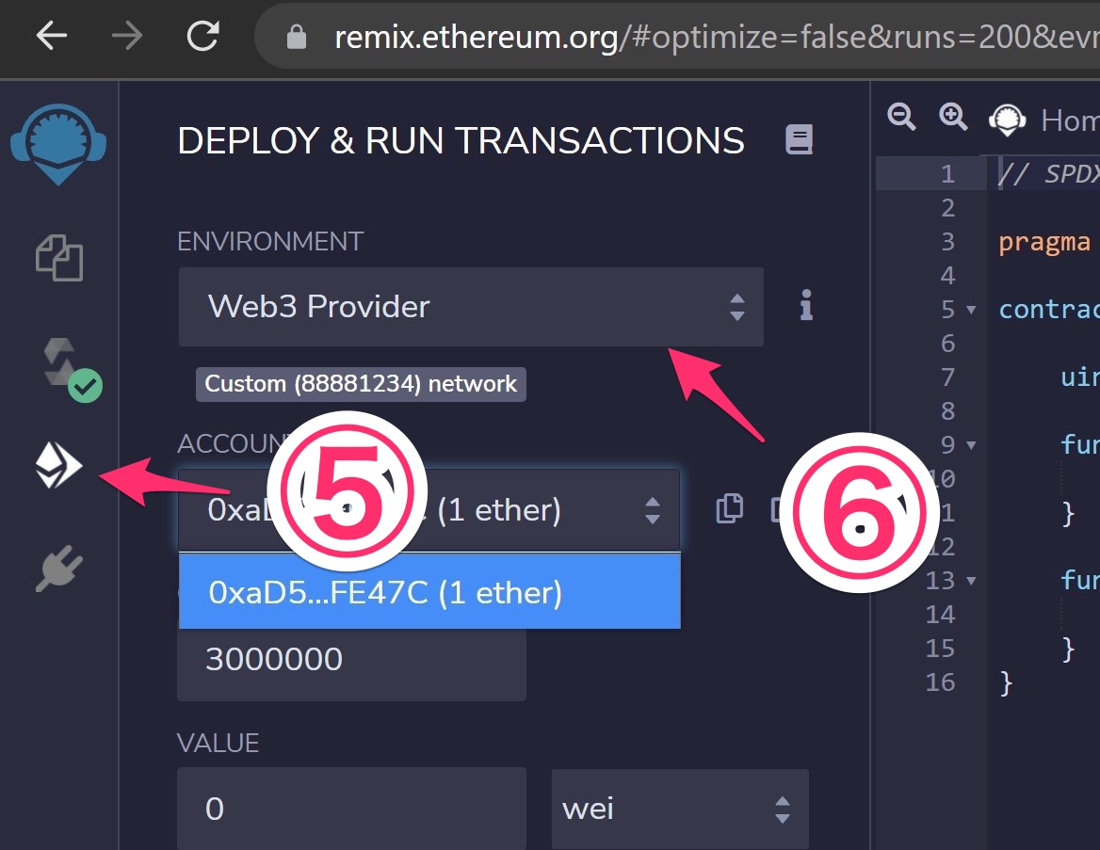Click the Remix logo in the sidebar
1100x850 pixels.
click(58, 143)
